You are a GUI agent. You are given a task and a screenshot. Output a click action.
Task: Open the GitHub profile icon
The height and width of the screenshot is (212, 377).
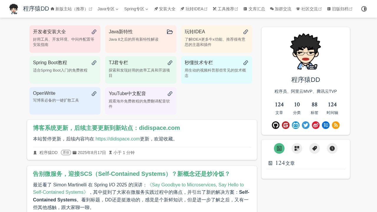click(276, 125)
